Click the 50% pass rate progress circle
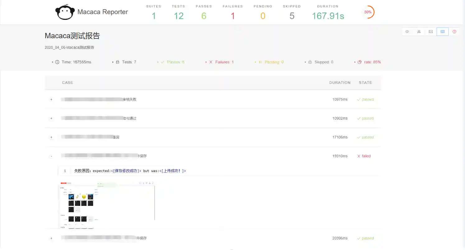 (x=368, y=12)
